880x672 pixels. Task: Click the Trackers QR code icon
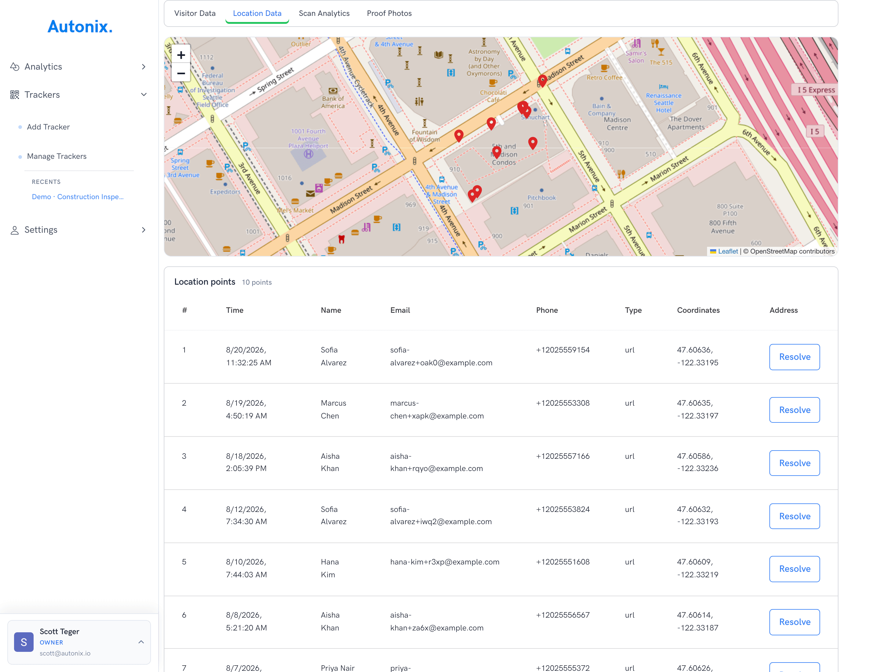click(15, 95)
